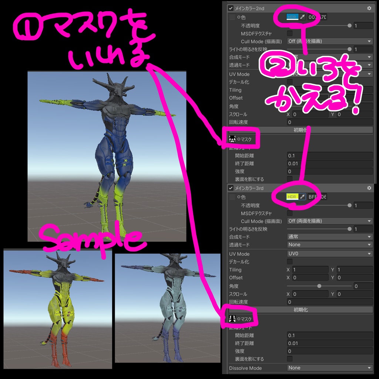Click 不透明度 value field in メインカラー3rd
The width and height of the screenshot is (379, 379).
coord(363,205)
